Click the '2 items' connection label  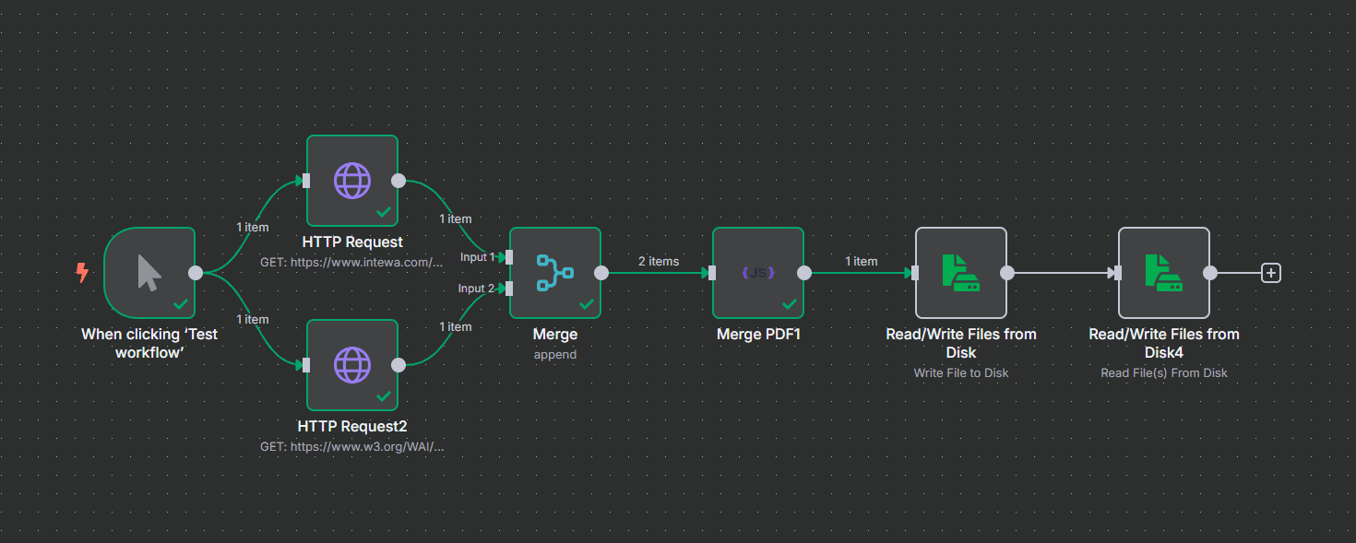click(658, 262)
